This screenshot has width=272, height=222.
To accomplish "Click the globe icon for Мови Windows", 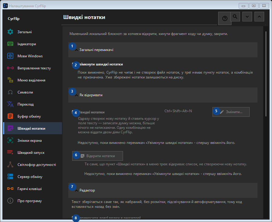I will coord(10,56).
